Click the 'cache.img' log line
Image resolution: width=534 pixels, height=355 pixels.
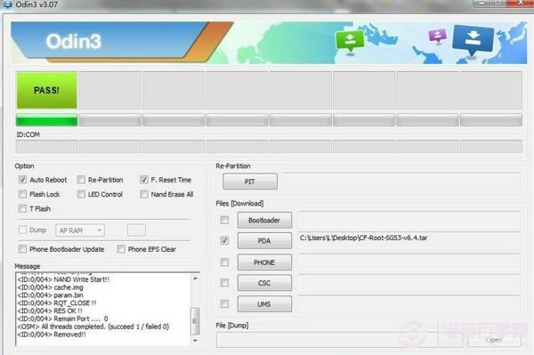(x=50, y=287)
